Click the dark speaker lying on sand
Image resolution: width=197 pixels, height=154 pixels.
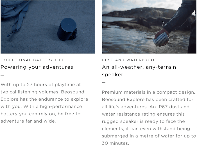click(x=67, y=29)
